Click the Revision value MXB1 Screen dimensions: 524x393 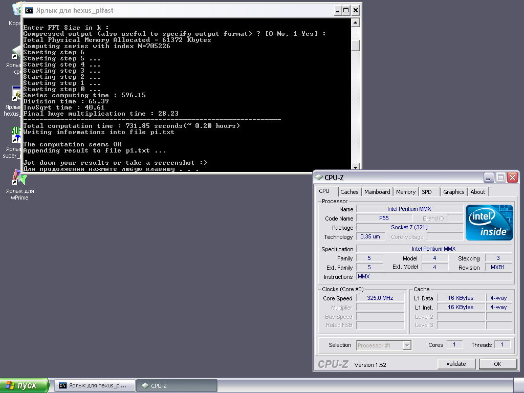498,267
